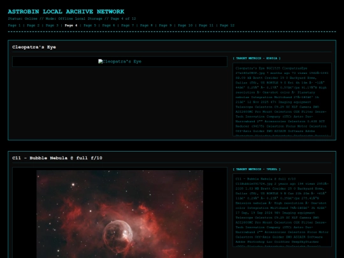
Task: Go to Page 7
Action: [127, 25]
